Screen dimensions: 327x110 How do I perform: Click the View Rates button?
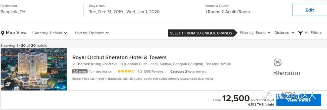[299, 100]
